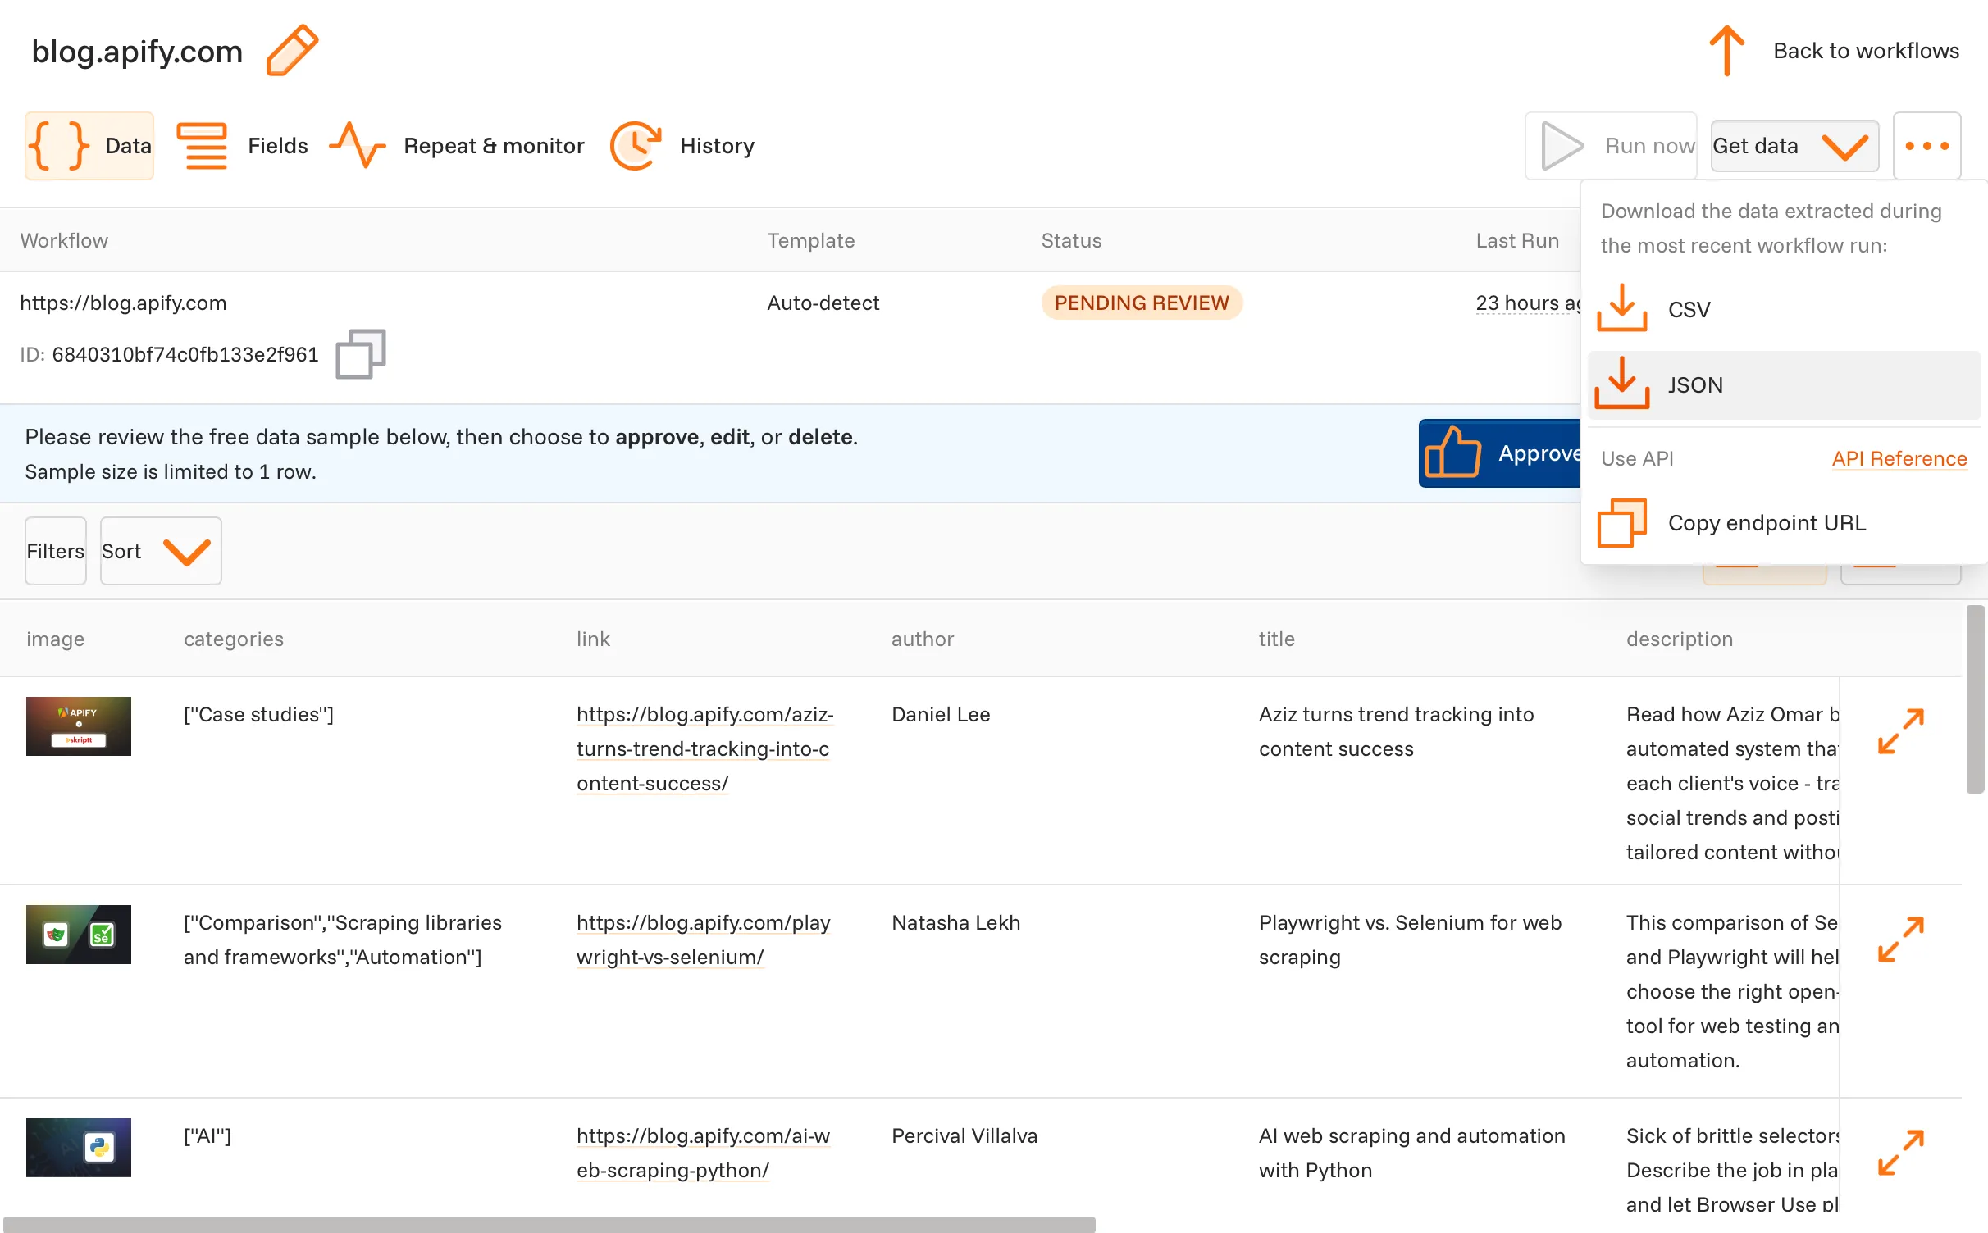Download data as JSON

pos(1784,385)
